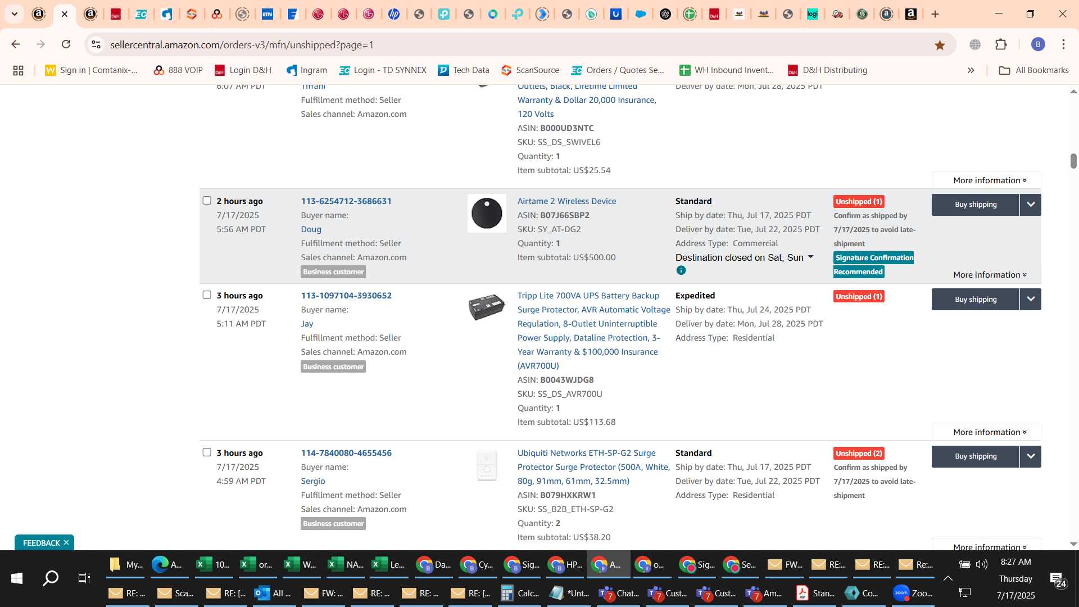
Task: Click Tripp Lite UPS product thumbnail
Action: point(487,307)
